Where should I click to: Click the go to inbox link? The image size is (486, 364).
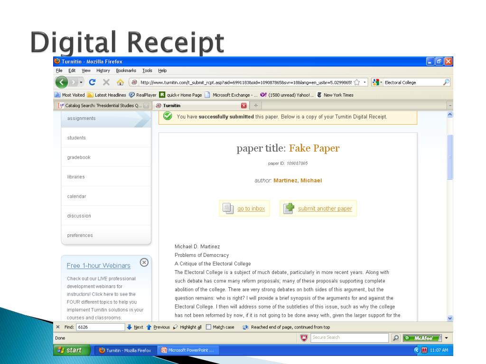click(251, 209)
